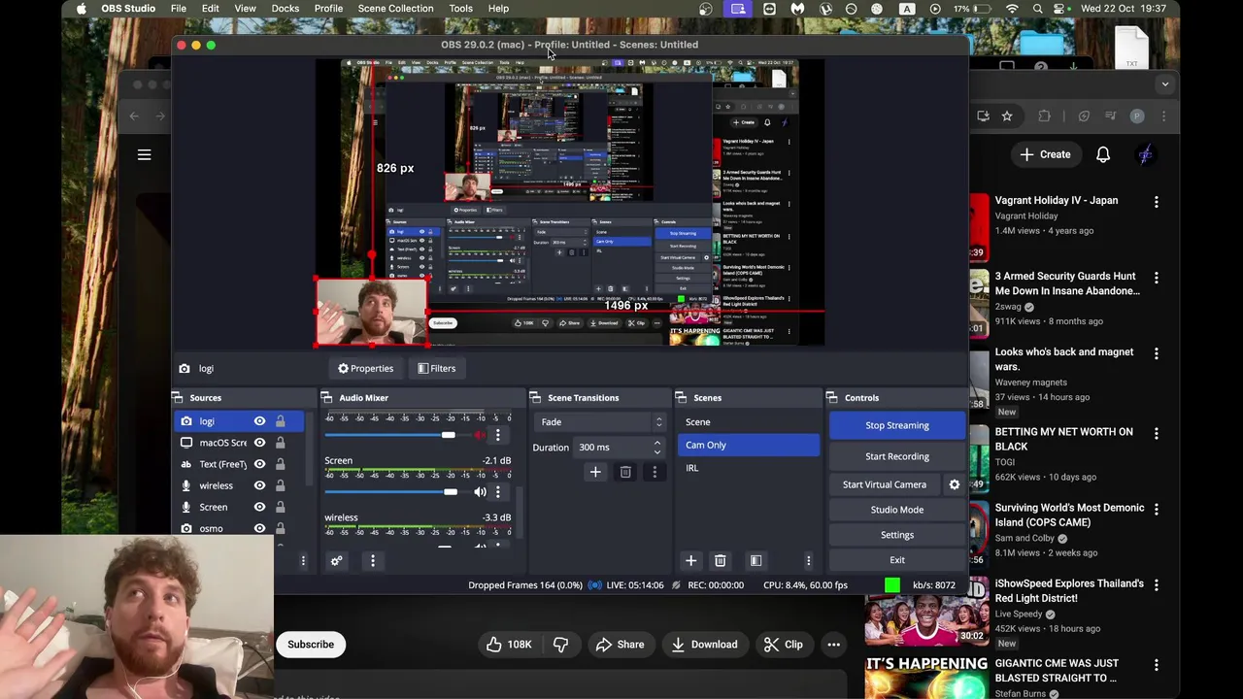Open more actions menu beside the Clip button
1243x699 pixels.
click(833, 645)
